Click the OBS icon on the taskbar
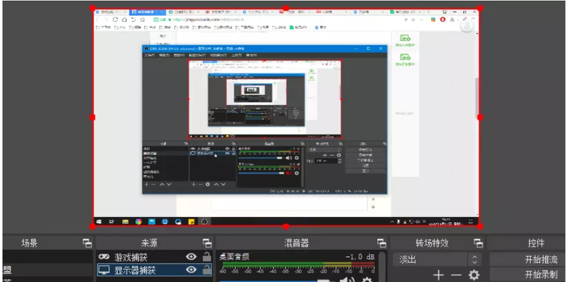The width and height of the screenshot is (566, 282). [205, 221]
